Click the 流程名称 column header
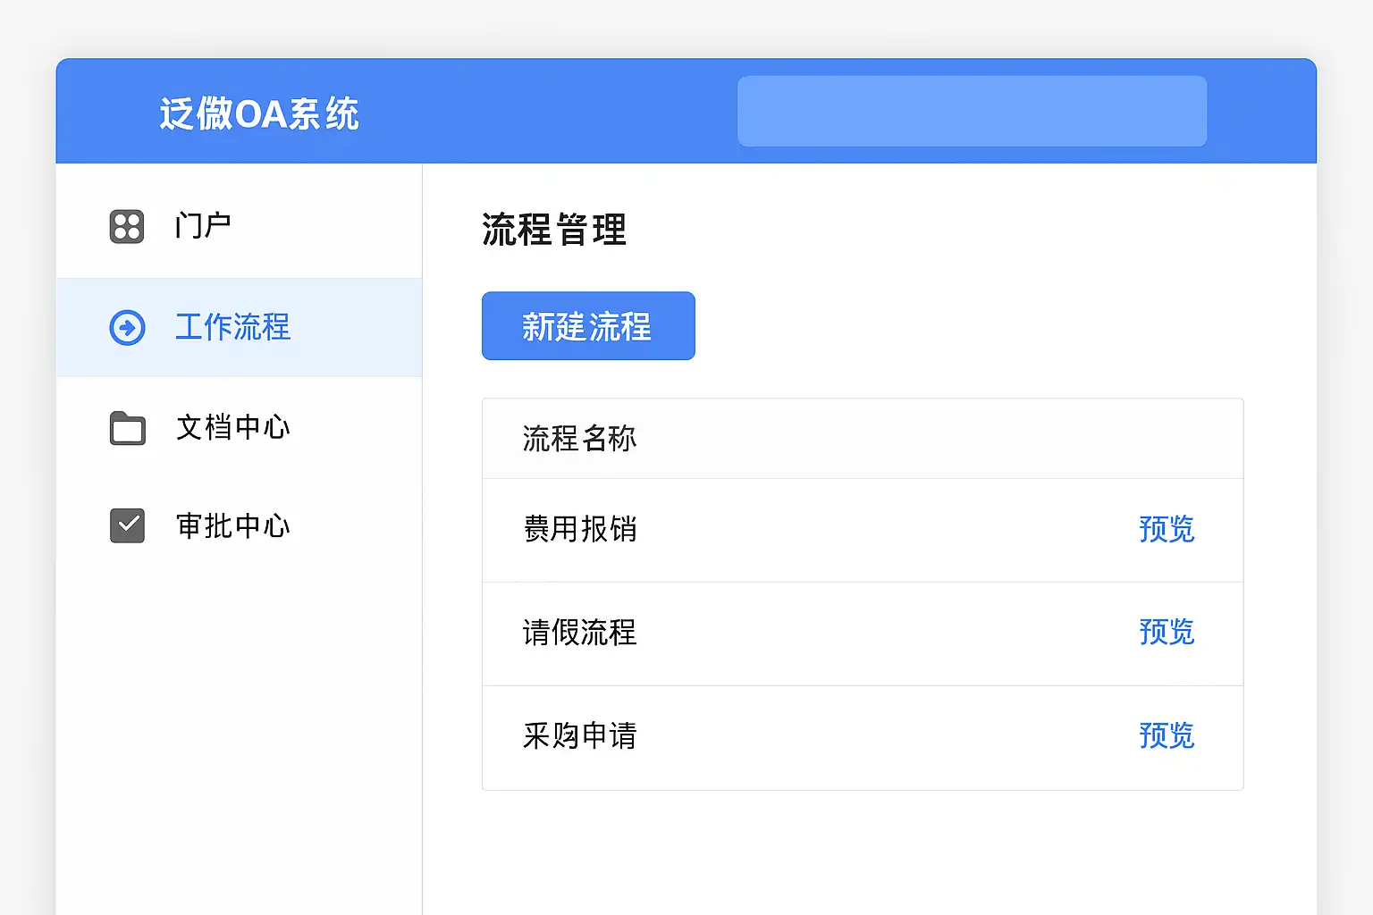Image resolution: width=1373 pixels, height=915 pixels. (580, 439)
